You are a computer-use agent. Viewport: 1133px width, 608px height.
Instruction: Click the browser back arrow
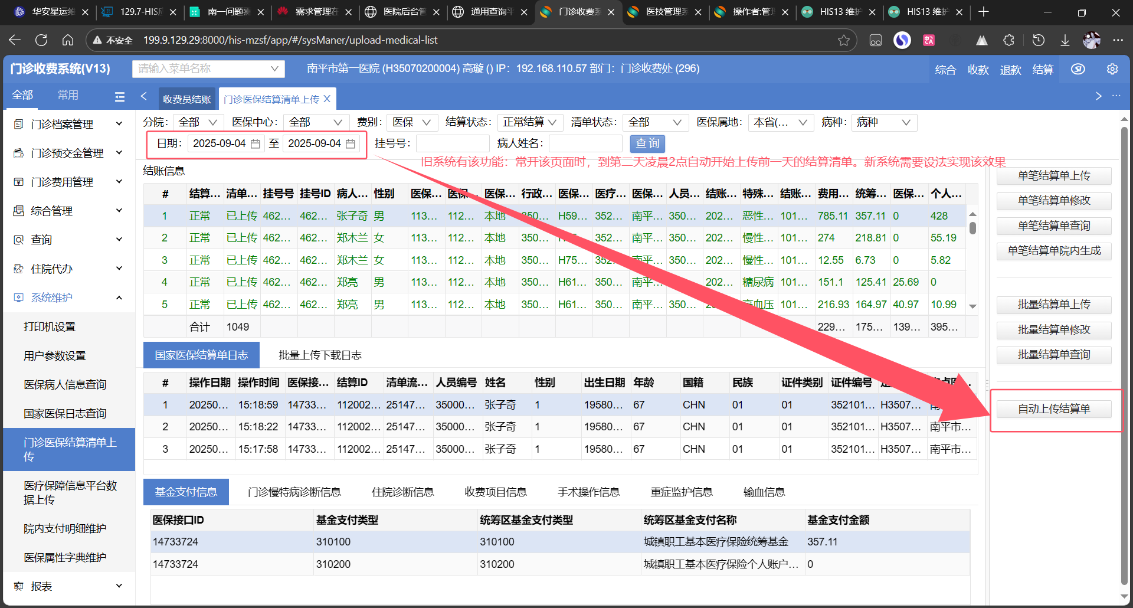[15, 40]
